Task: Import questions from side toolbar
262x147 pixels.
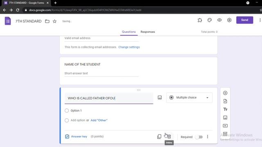Action: (x=225, y=101)
